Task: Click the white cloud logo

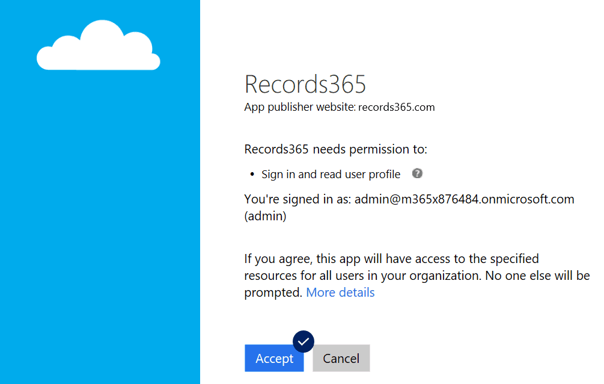Action: [99, 45]
